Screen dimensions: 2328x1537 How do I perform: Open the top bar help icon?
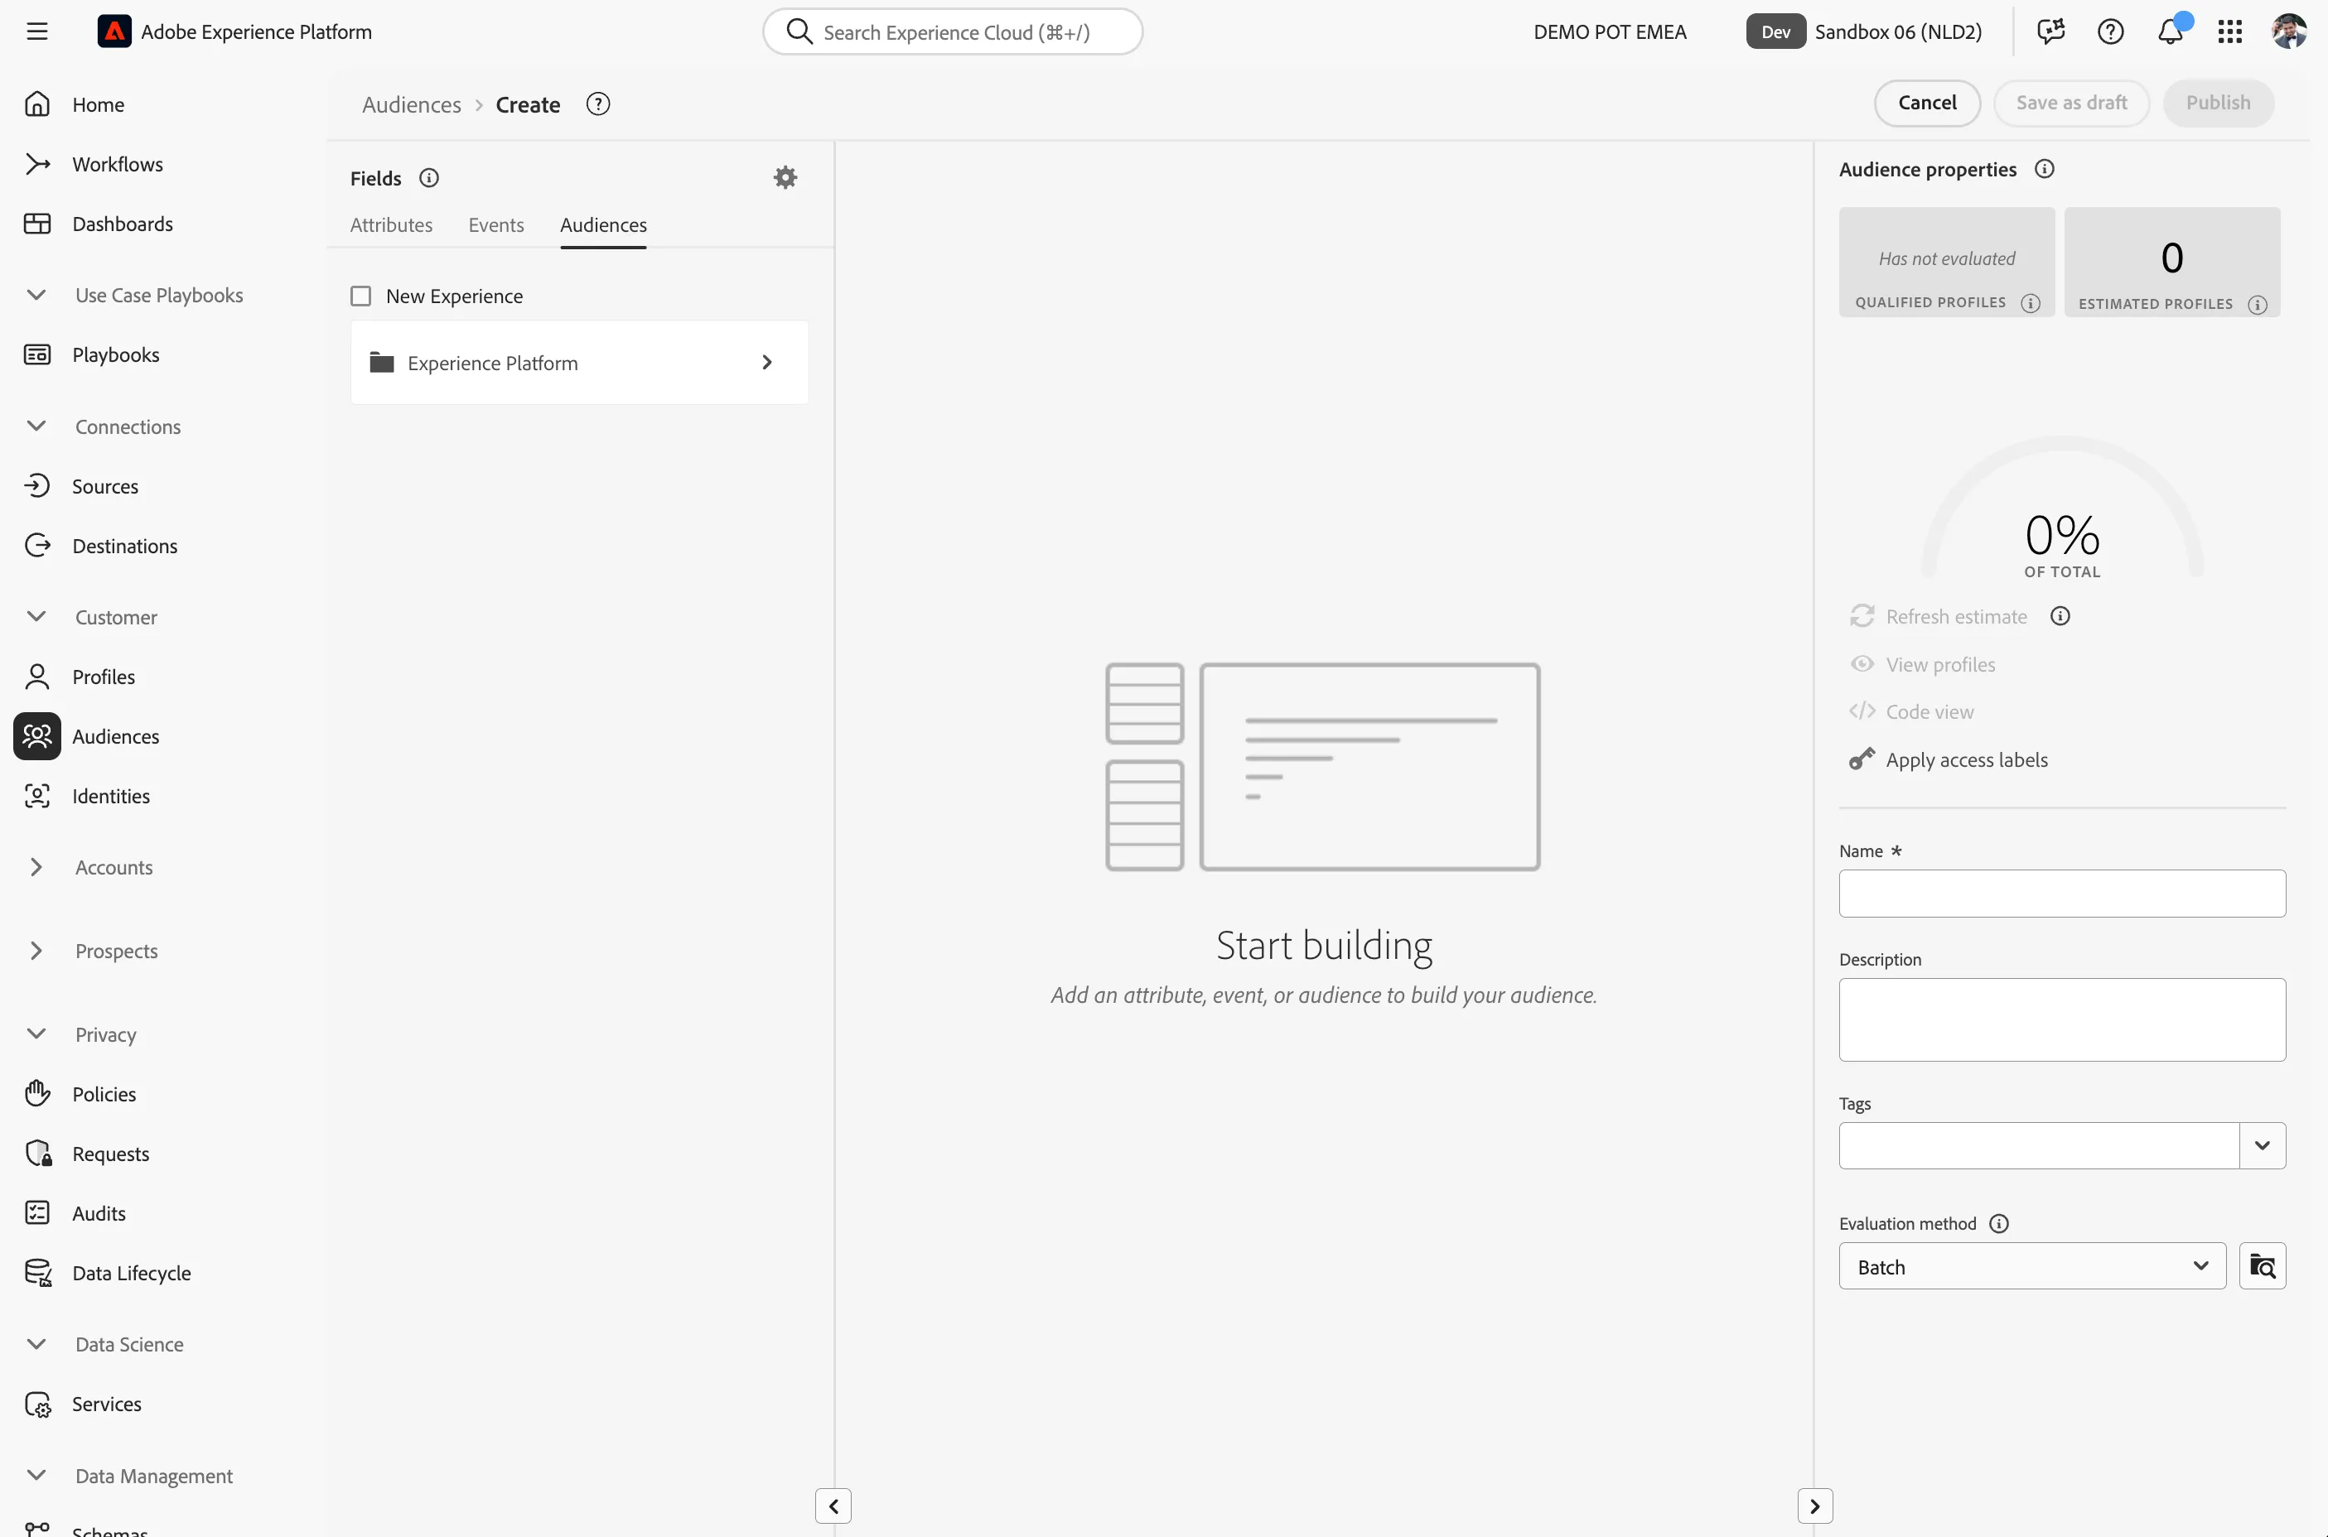pyautogui.click(x=2110, y=31)
